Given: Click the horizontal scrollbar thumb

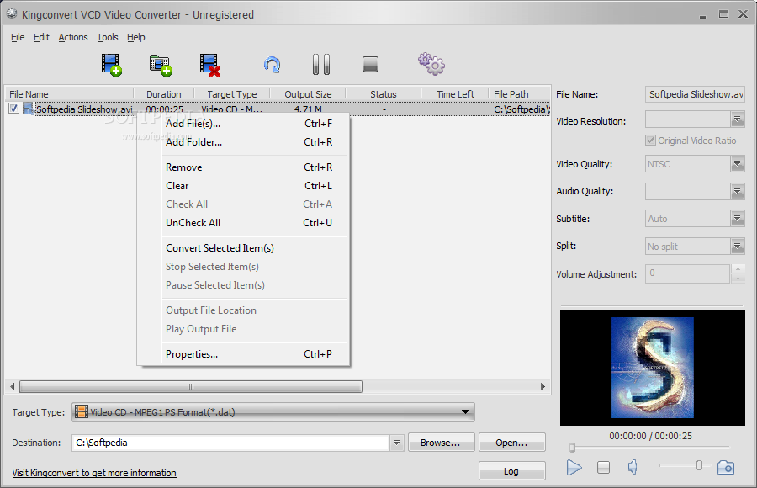Looking at the screenshot, I should tap(191, 386).
